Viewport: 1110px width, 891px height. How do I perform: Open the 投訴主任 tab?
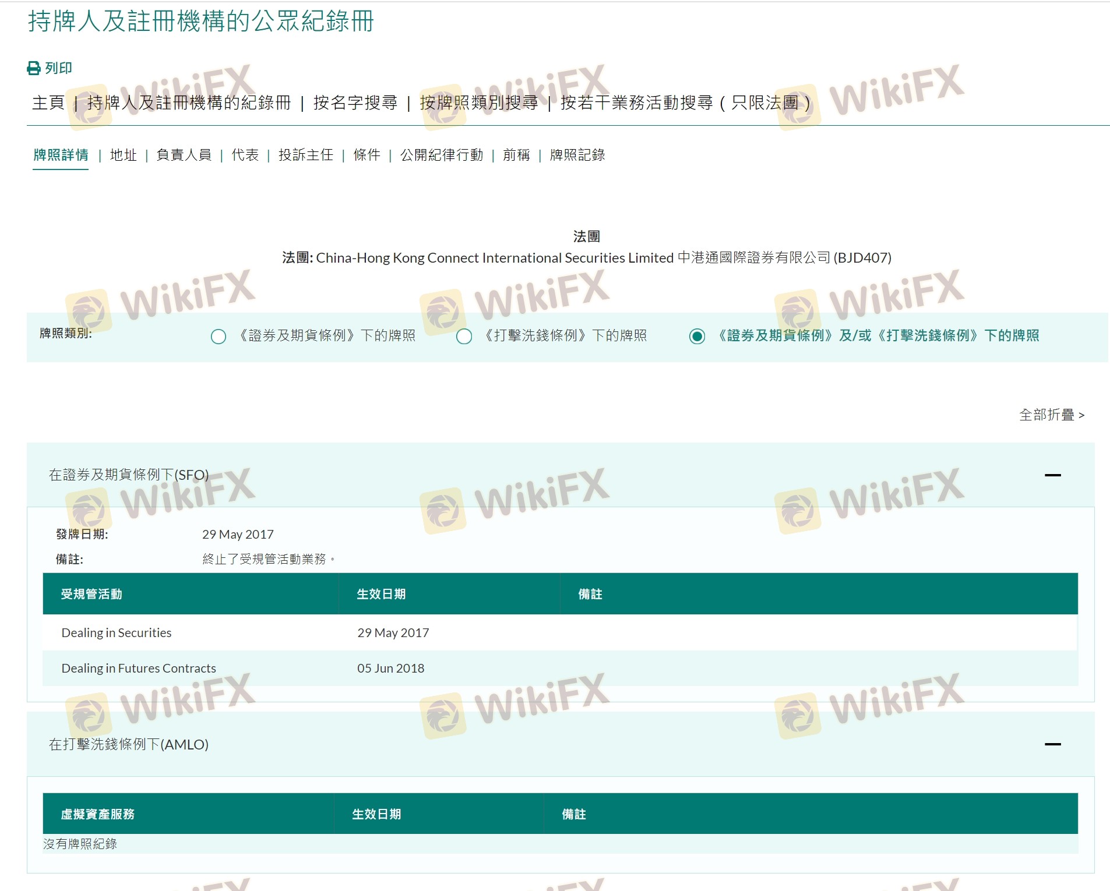pos(305,155)
